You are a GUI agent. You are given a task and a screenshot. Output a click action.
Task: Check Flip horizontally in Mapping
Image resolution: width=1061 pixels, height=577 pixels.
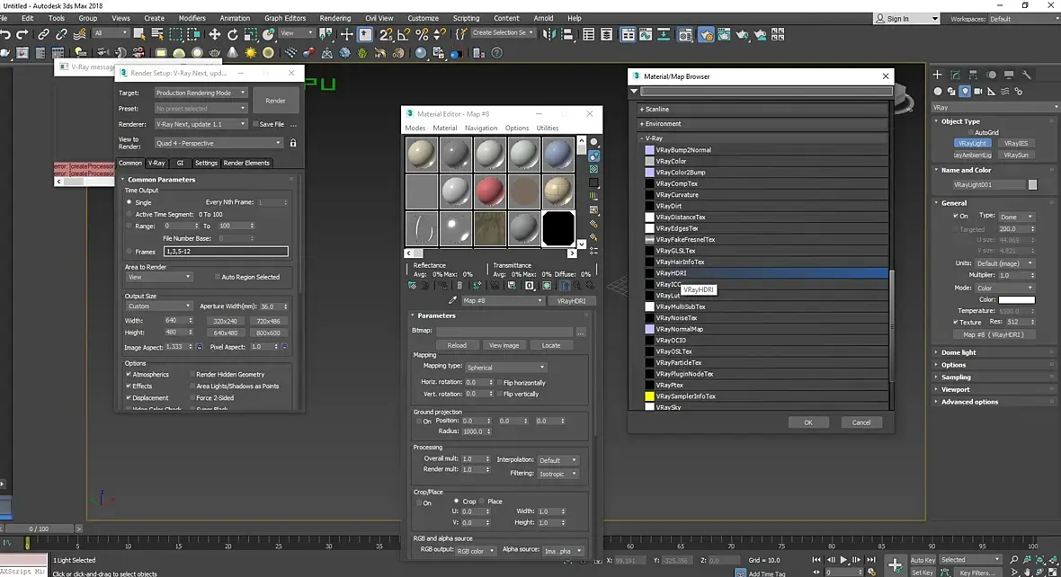(x=498, y=382)
